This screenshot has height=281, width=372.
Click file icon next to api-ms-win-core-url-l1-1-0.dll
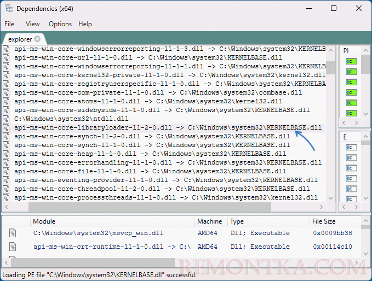point(6,58)
